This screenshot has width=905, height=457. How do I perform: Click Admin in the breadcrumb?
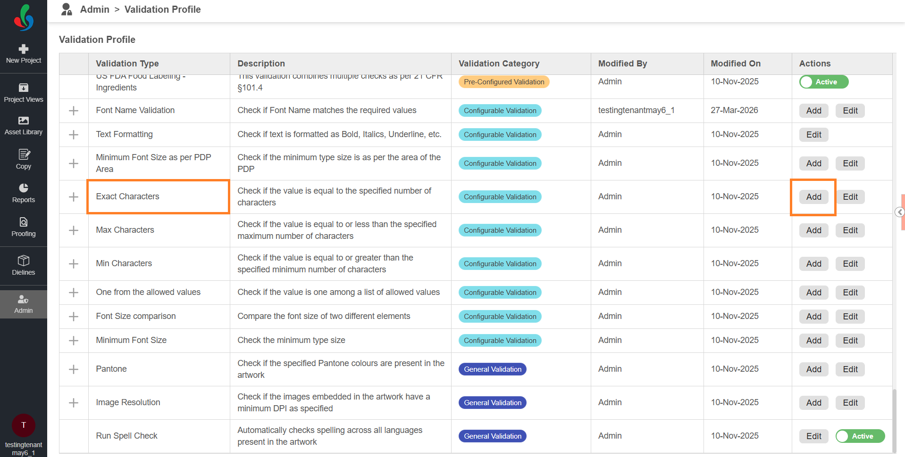pyautogui.click(x=94, y=9)
